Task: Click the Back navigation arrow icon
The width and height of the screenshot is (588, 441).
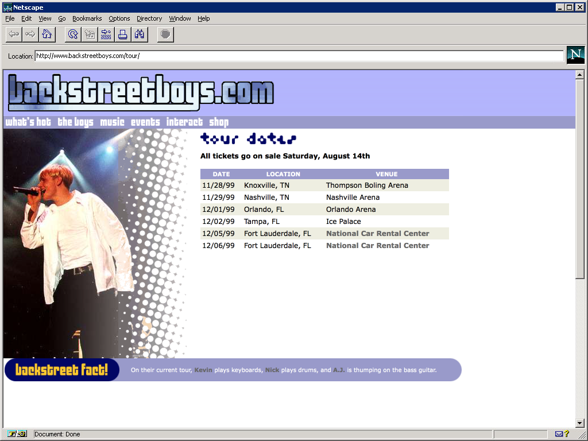Action: point(13,34)
